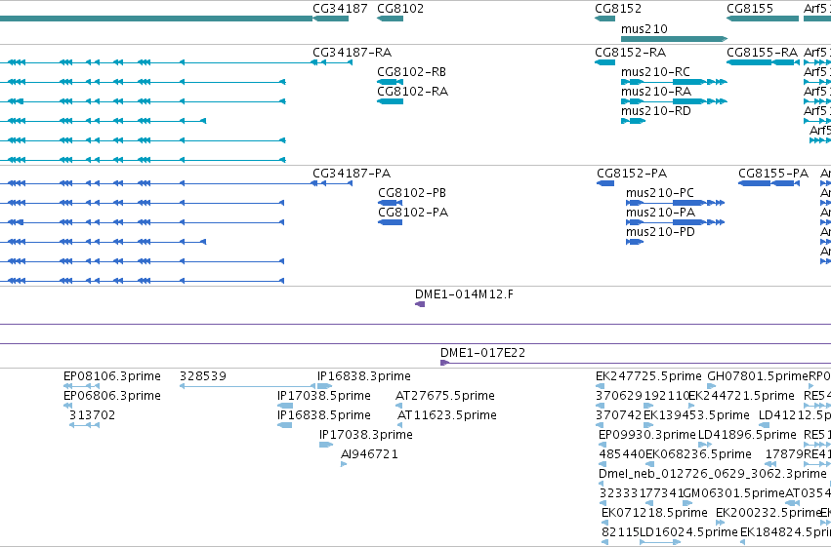Click the EK244721.5prime EST label
The width and height of the screenshot is (831, 547).
[741, 396]
